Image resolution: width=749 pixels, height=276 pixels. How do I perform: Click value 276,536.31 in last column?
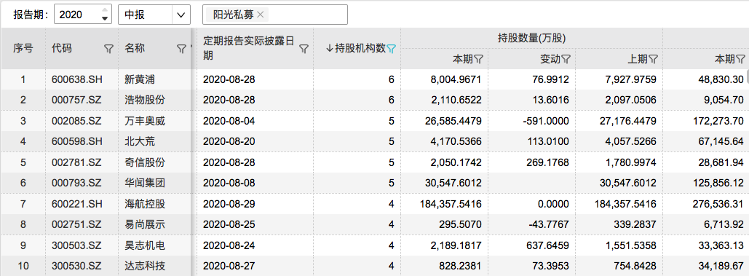point(718,204)
